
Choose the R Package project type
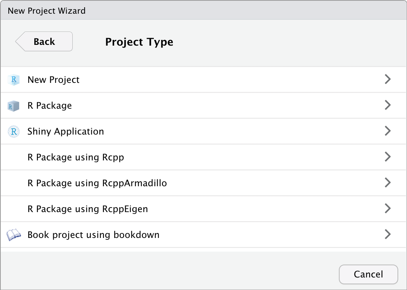tap(49, 106)
